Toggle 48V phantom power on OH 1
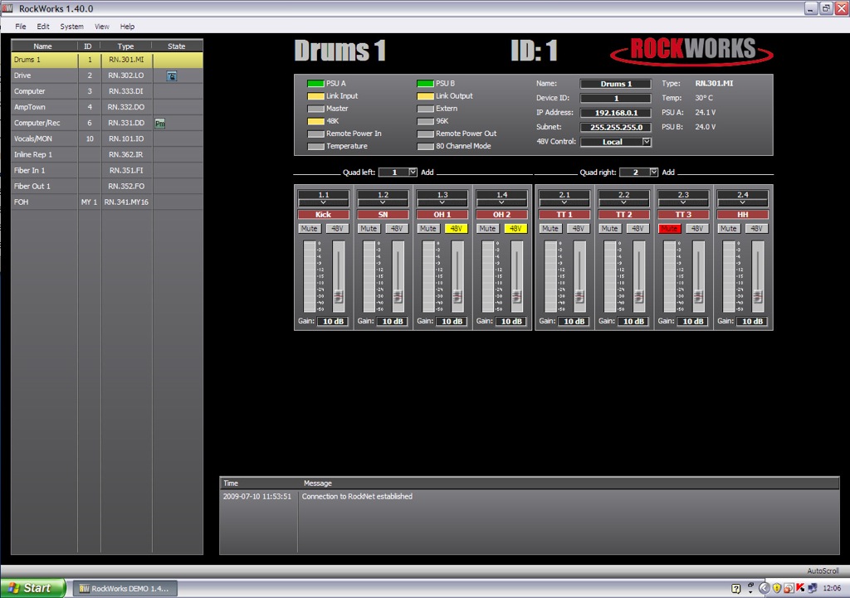Image resolution: width=850 pixels, height=598 pixels. [x=457, y=229]
